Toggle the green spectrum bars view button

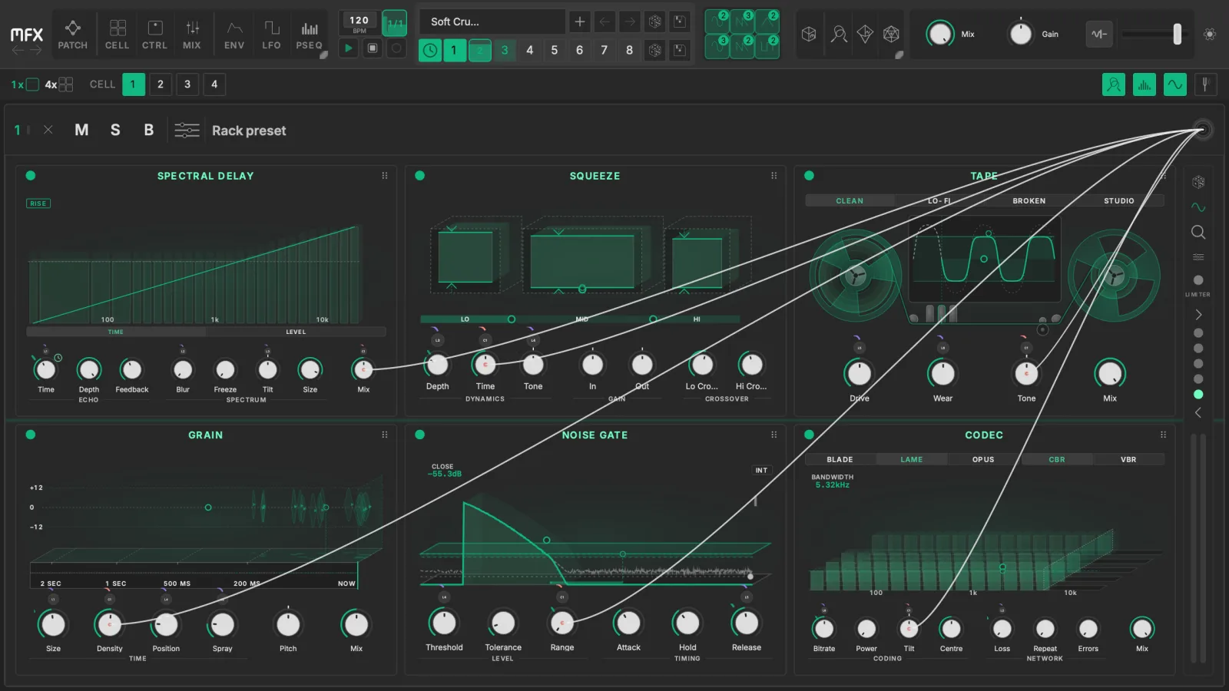click(1144, 84)
